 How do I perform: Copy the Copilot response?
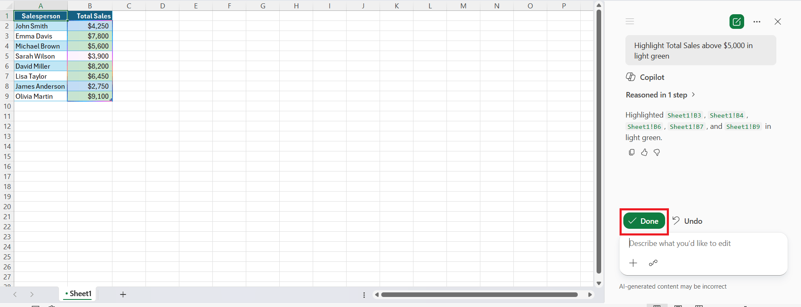click(632, 152)
